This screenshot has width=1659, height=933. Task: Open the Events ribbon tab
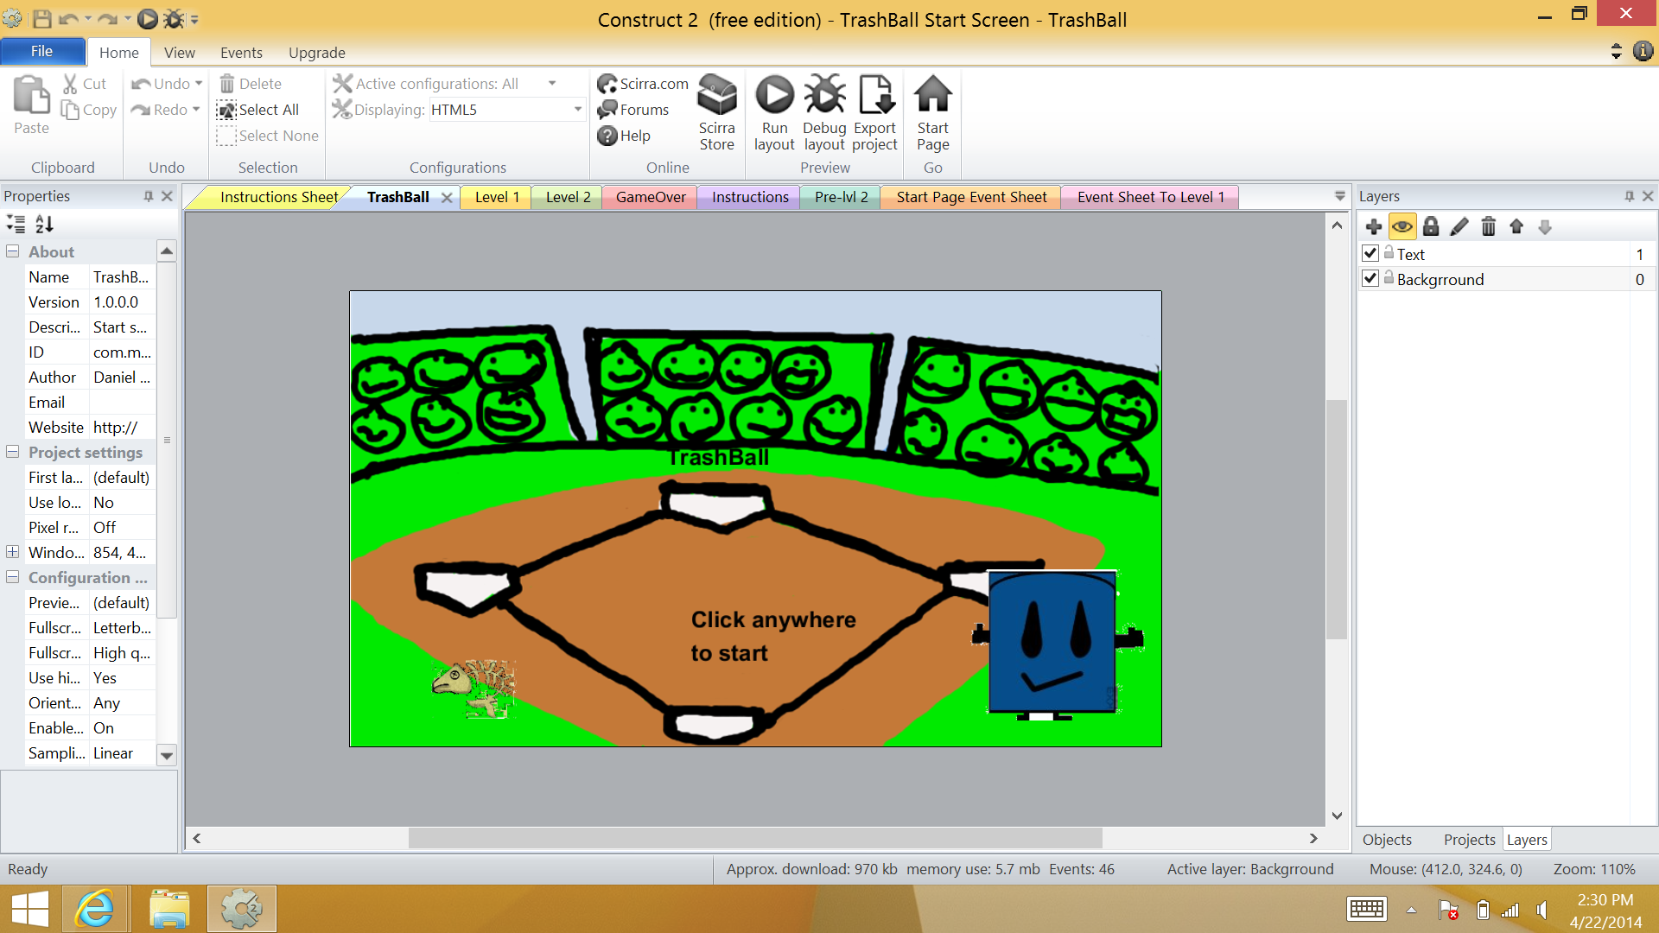(x=241, y=53)
